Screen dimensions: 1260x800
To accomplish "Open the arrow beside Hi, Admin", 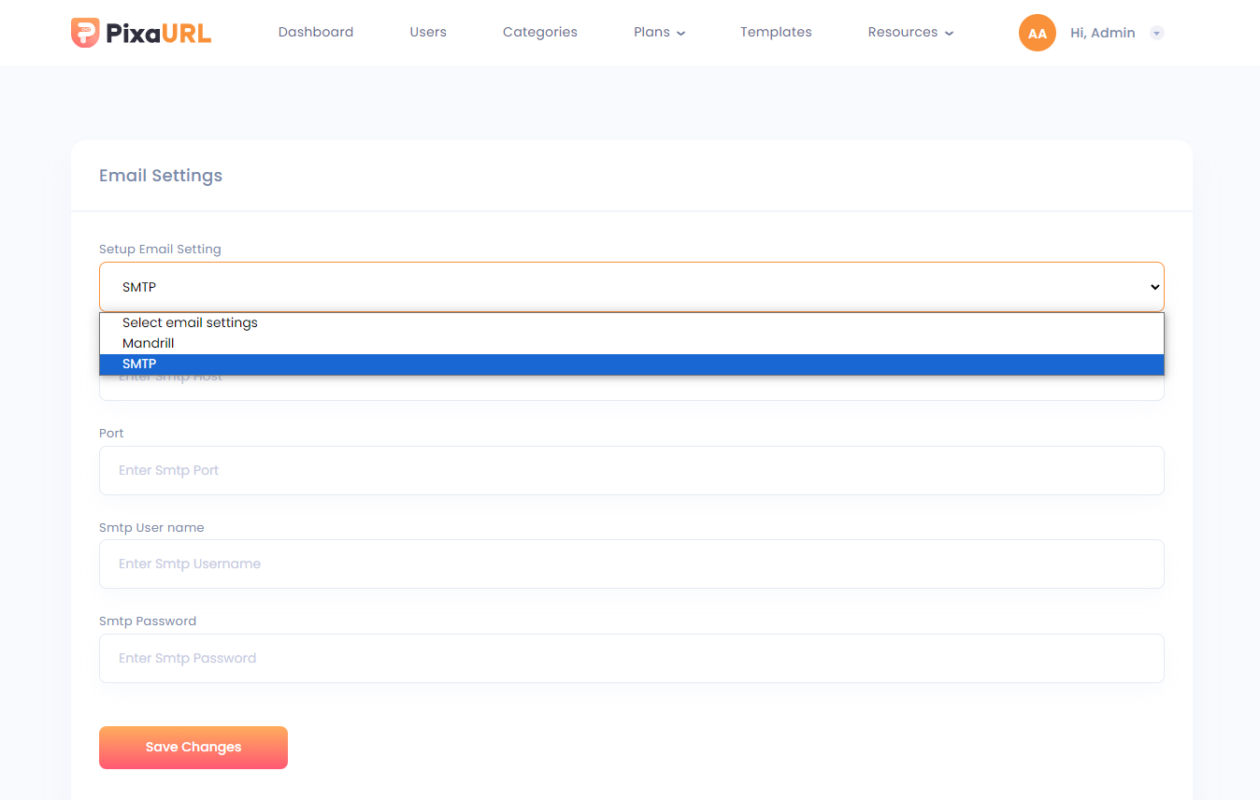I will point(1156,33).
